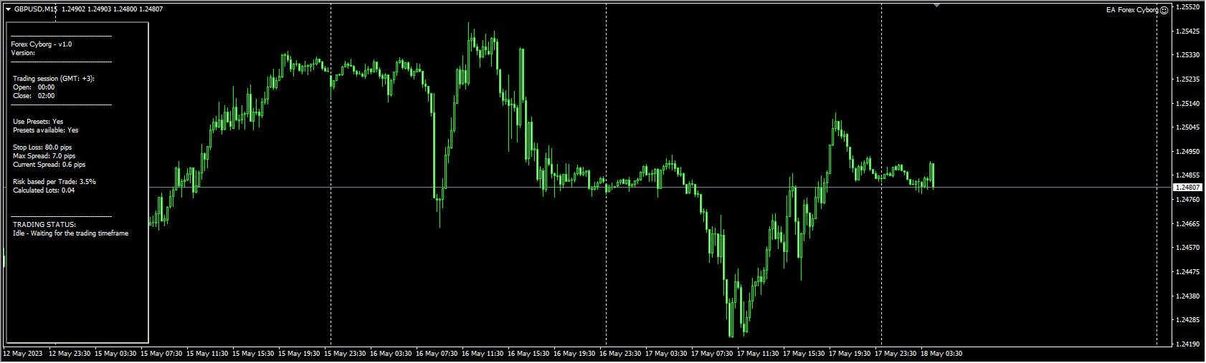1206x363 pixels.
Task: Click the gray chart shift triangle marker
Action: [936, 5]
